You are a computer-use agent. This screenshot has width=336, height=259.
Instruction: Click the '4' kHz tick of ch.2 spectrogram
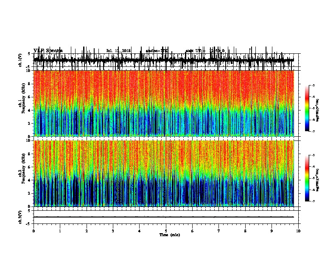point(30,180)
